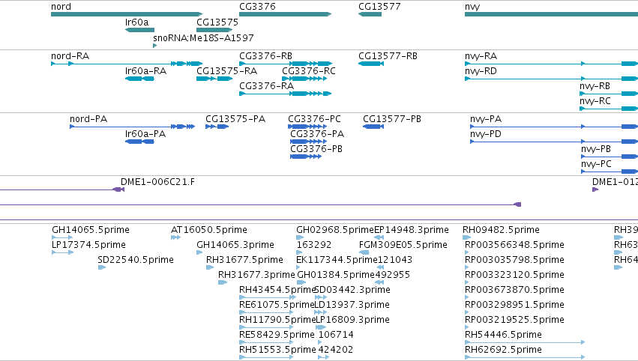Select the nvy-RA transcript
This screenshot has width=638, height=361.
coord(551,64)
